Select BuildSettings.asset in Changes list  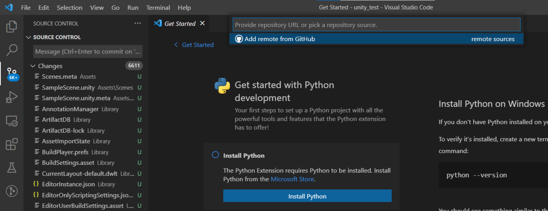click(87, 163)
